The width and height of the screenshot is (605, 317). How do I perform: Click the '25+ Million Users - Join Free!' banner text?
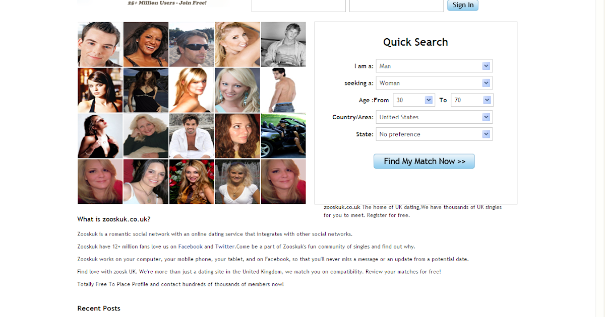(x=167, y=3)
